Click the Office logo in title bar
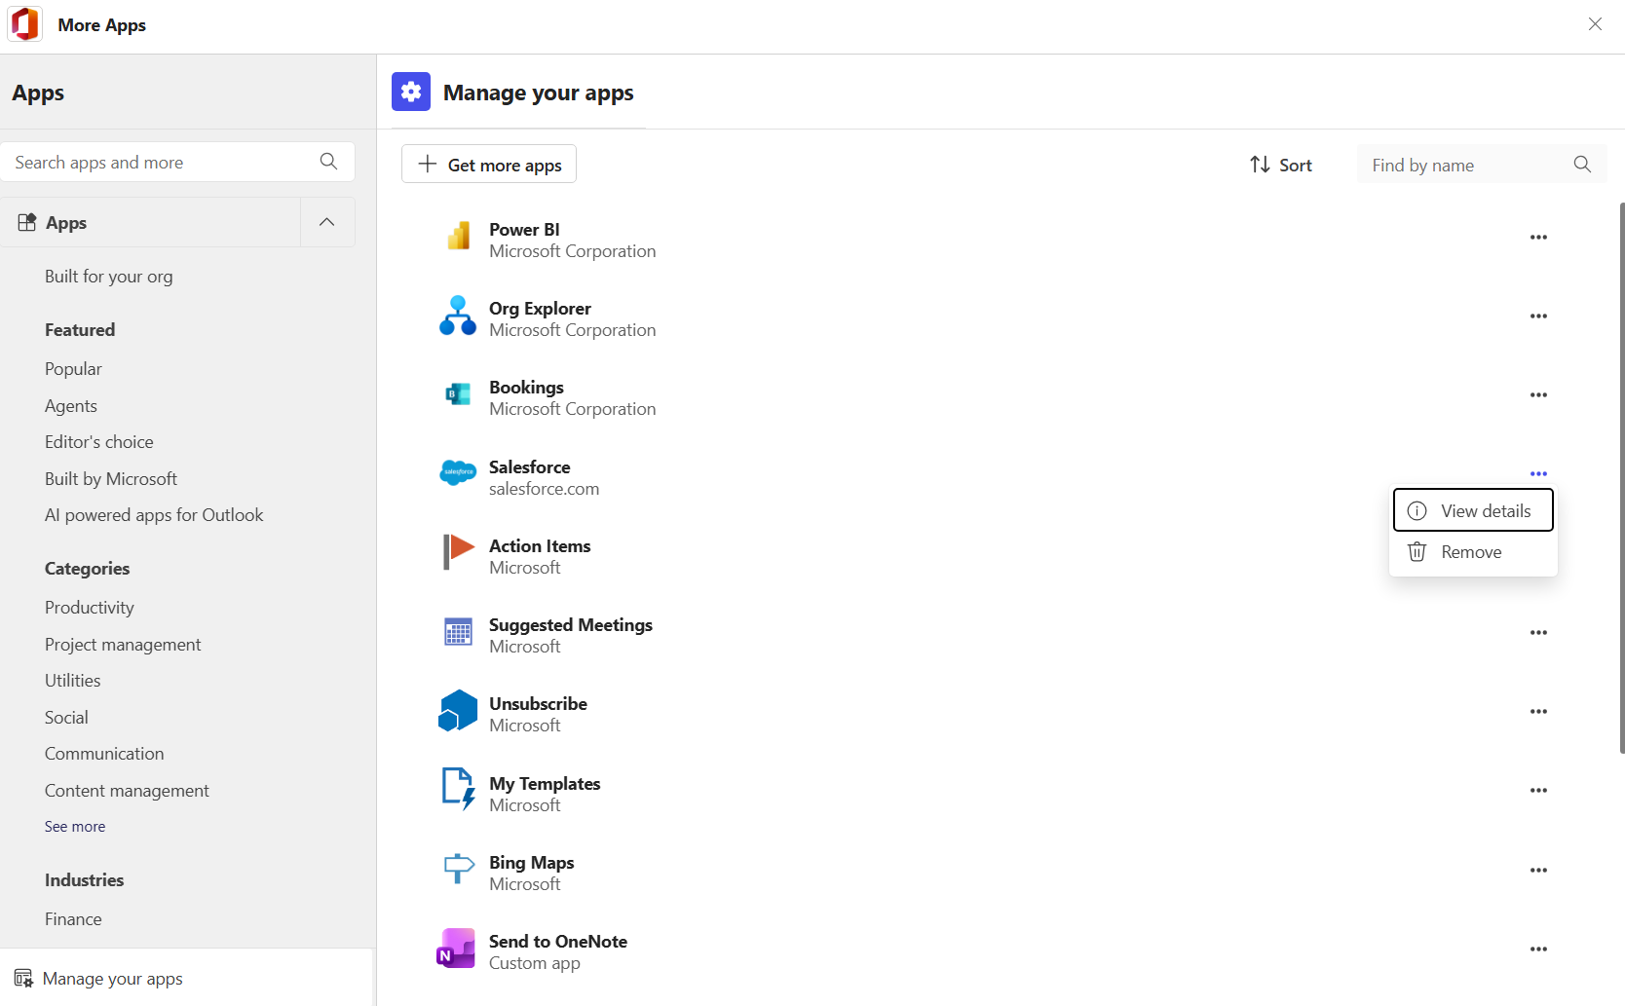The image size is (1625, 1006). (24, 24)
